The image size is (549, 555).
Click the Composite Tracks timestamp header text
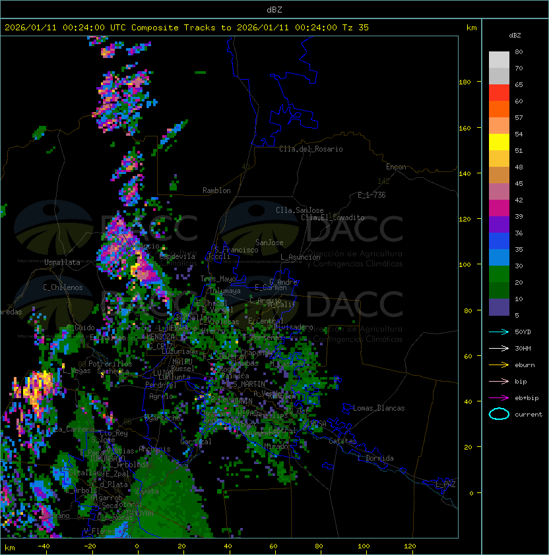[187, 28]
